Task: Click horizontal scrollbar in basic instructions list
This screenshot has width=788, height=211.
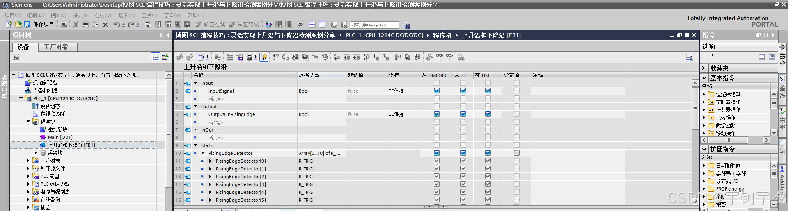Action: click(728, 140)
